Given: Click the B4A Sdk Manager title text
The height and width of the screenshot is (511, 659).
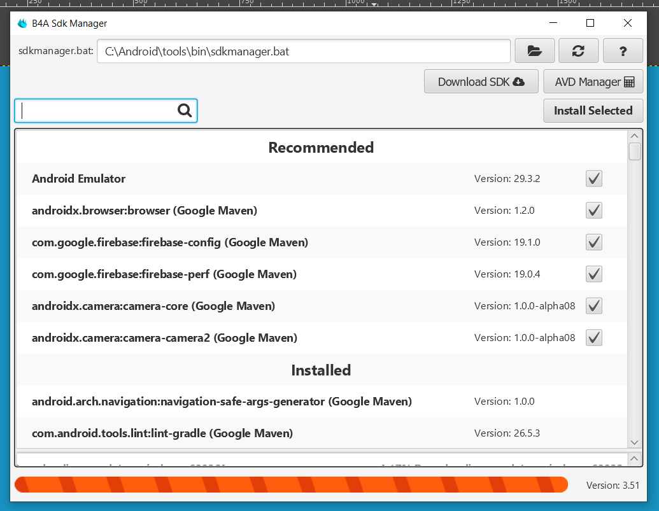Looking at the screenshot, I should click(x=69, y=24).
